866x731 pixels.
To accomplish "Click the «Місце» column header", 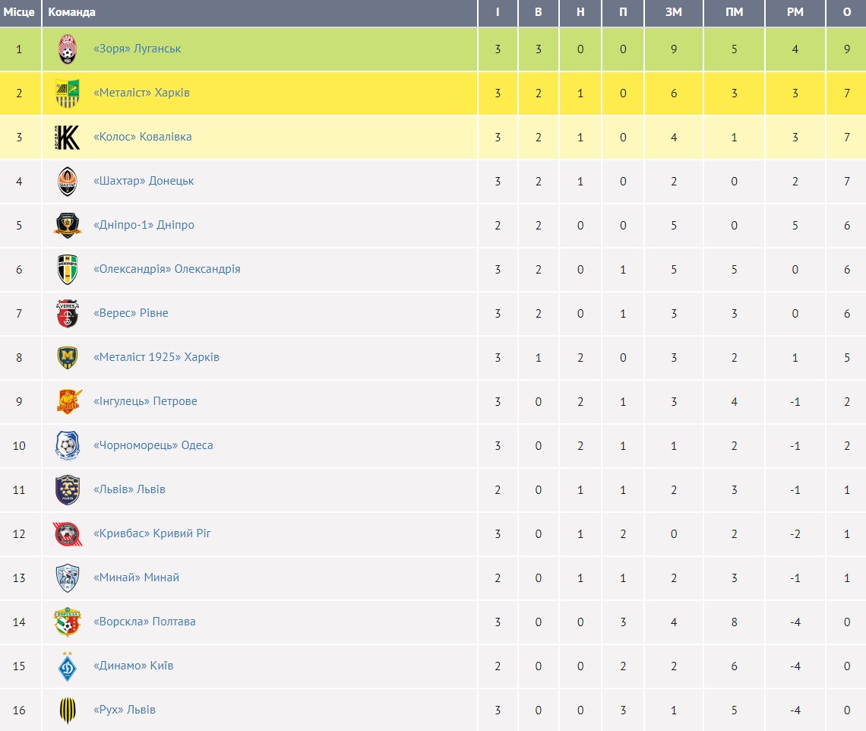I will coord(19,12).
